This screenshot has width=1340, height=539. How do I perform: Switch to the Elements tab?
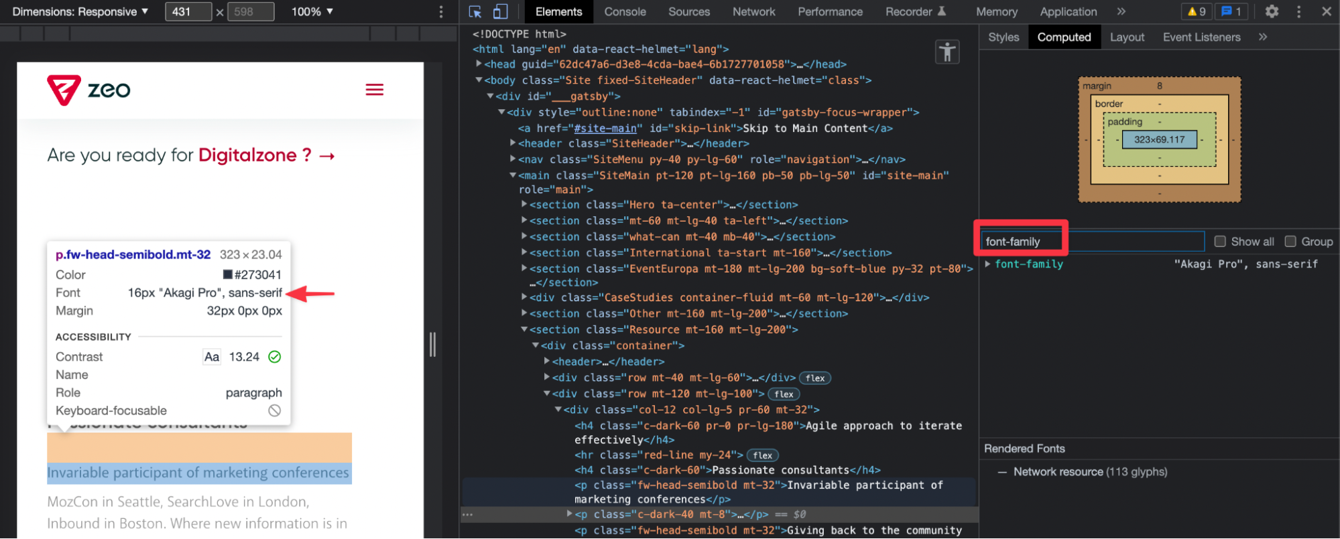pos(558,11)
